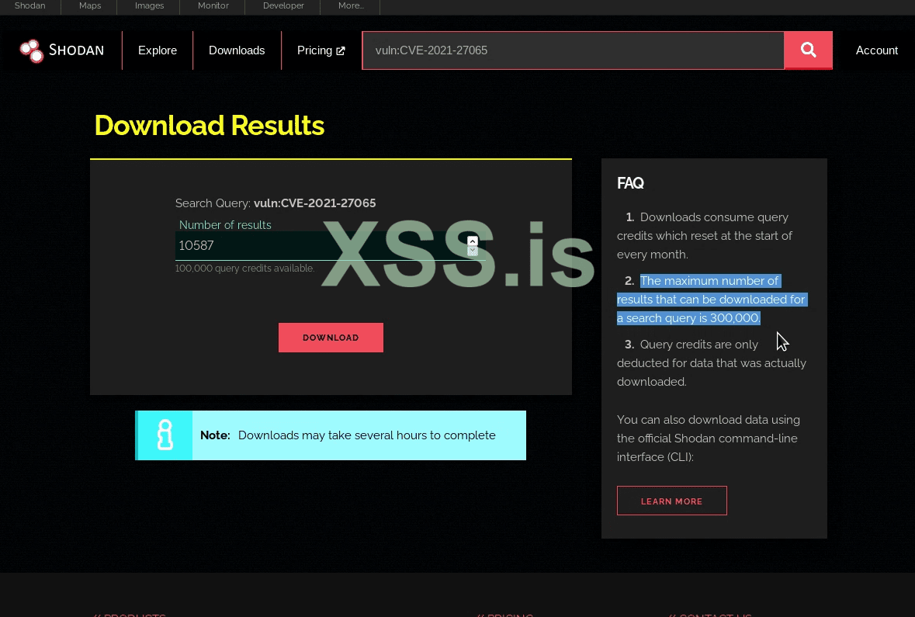Decrease number of results with down stepper arrow
This screenshot has height=617, width=915.
[473, 251]
